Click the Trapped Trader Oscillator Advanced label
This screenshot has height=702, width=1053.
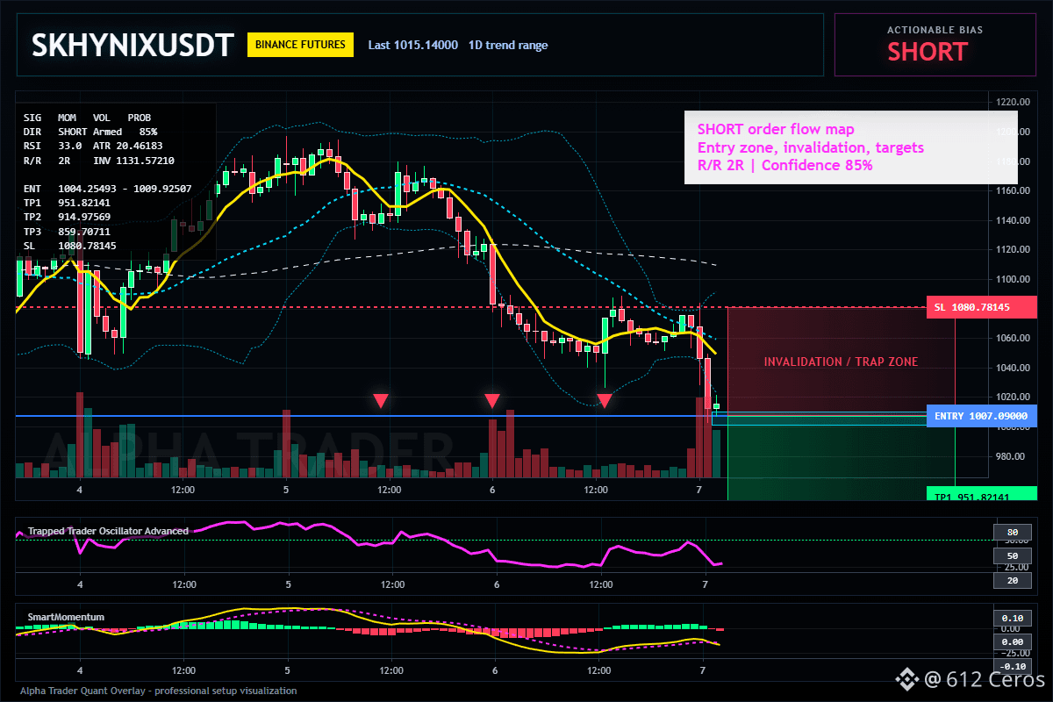pos(108,531)
